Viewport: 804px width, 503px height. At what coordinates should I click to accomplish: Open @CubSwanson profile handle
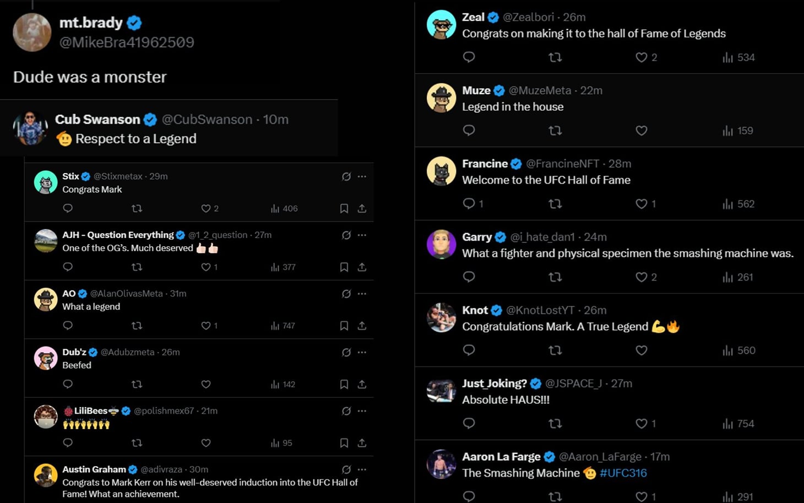coord(207,120)
